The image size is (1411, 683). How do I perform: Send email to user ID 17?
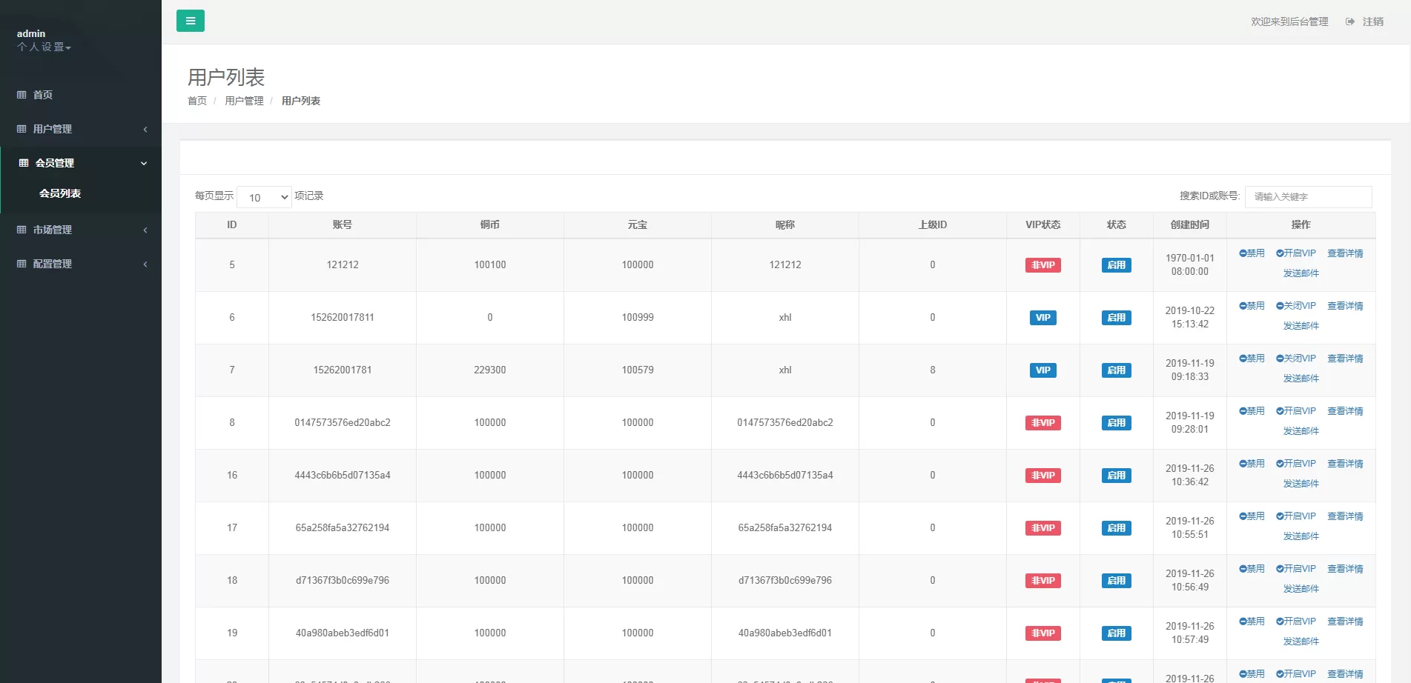point(1301,536)
